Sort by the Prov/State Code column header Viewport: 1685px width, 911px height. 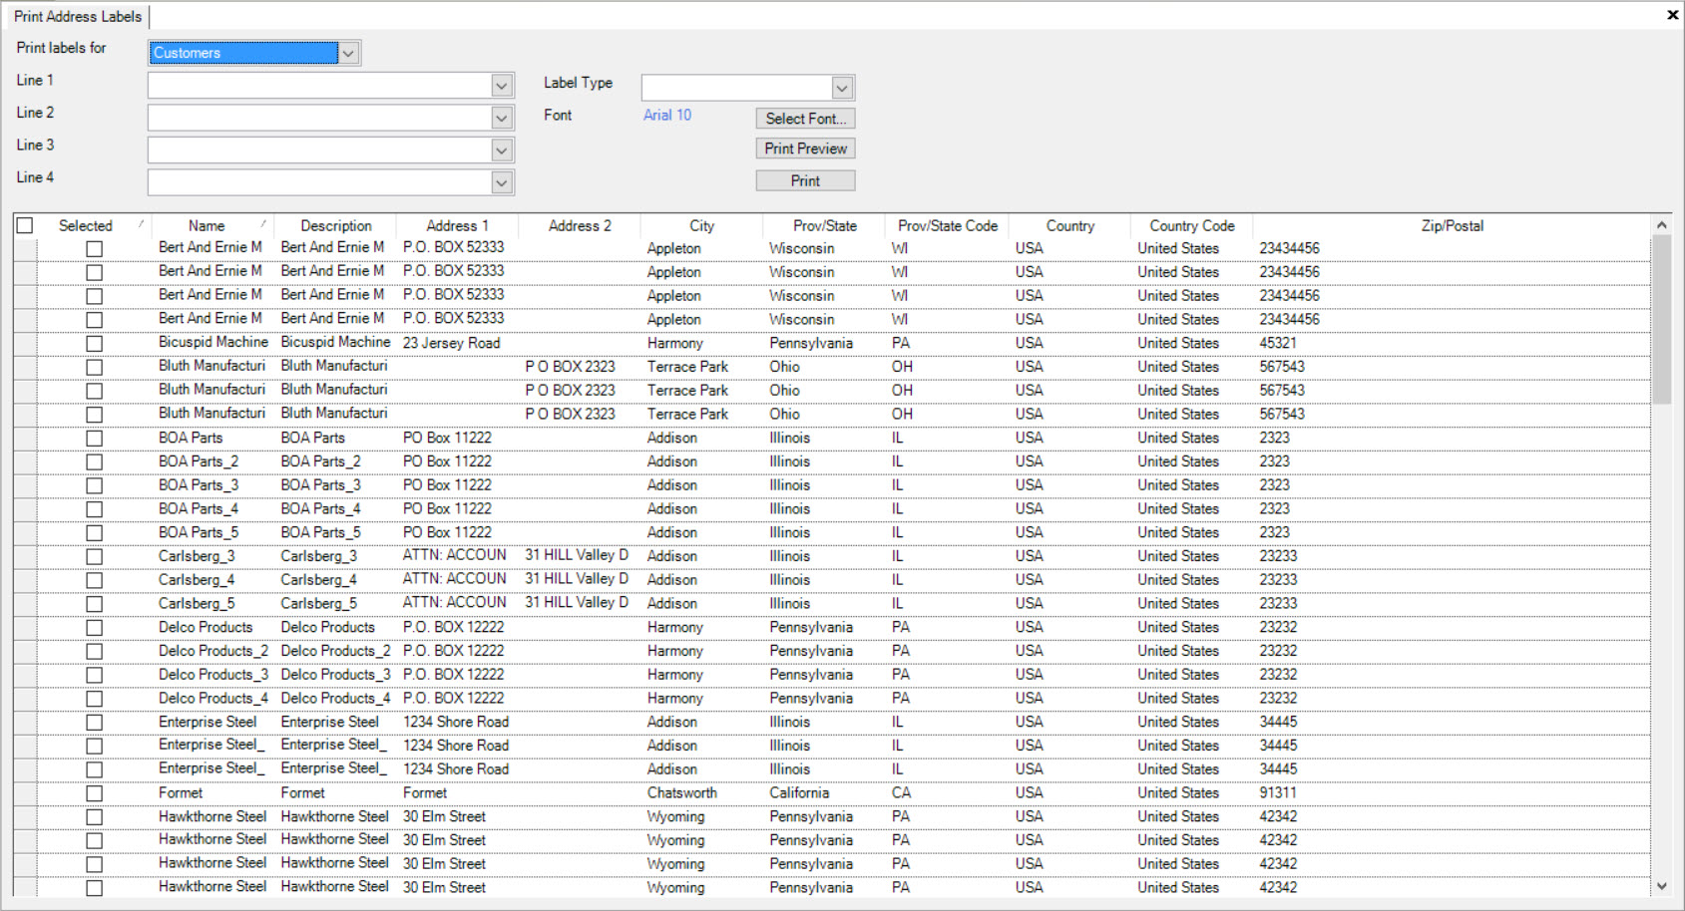click(948, 226)
